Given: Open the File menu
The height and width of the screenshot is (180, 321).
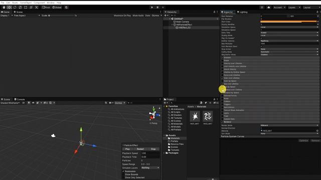Looking at the screenshot, I should 3,2.
